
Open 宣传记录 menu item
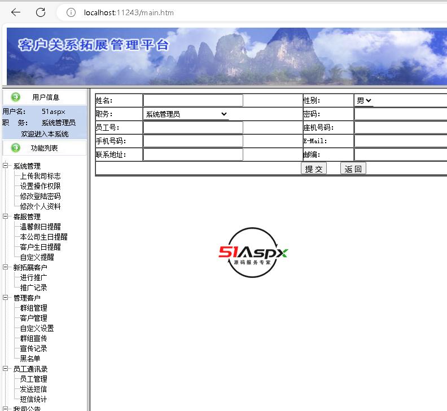[x=33, y=348]
